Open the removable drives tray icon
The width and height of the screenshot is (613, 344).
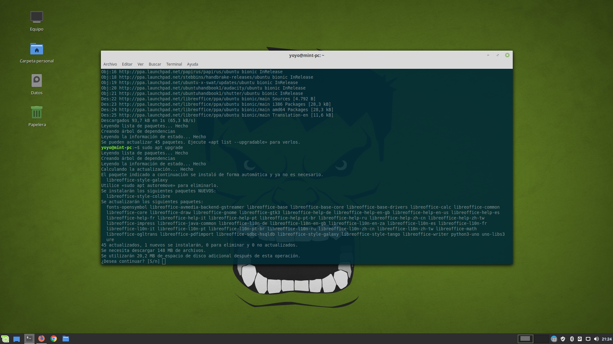coord(580,339)
